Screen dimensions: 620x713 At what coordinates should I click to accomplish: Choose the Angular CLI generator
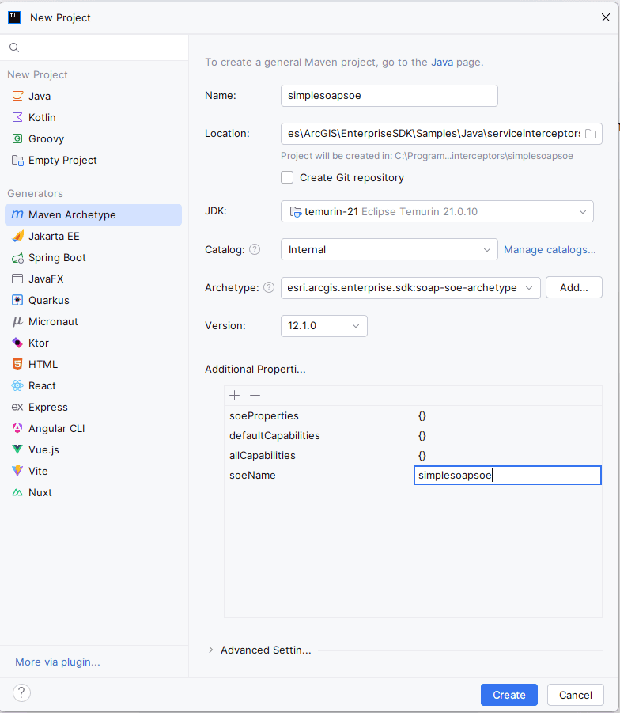click(x=93, y=428)
